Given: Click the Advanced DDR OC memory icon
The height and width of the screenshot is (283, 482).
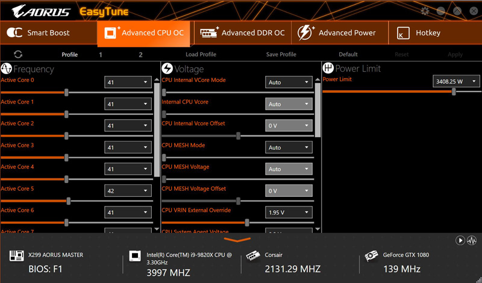Looking at the screenshot, I should tap(209, 32).
